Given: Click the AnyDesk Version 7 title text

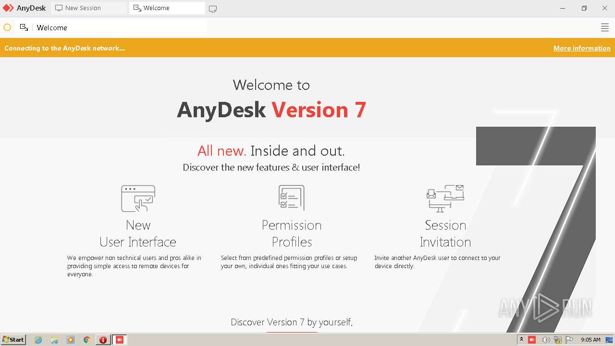Looking at the screenshot, I should pos(271,110).
